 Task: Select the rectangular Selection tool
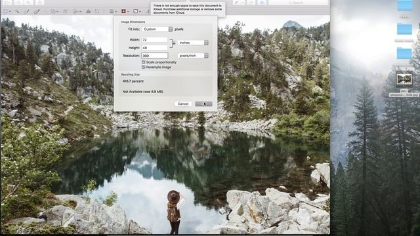5,12
